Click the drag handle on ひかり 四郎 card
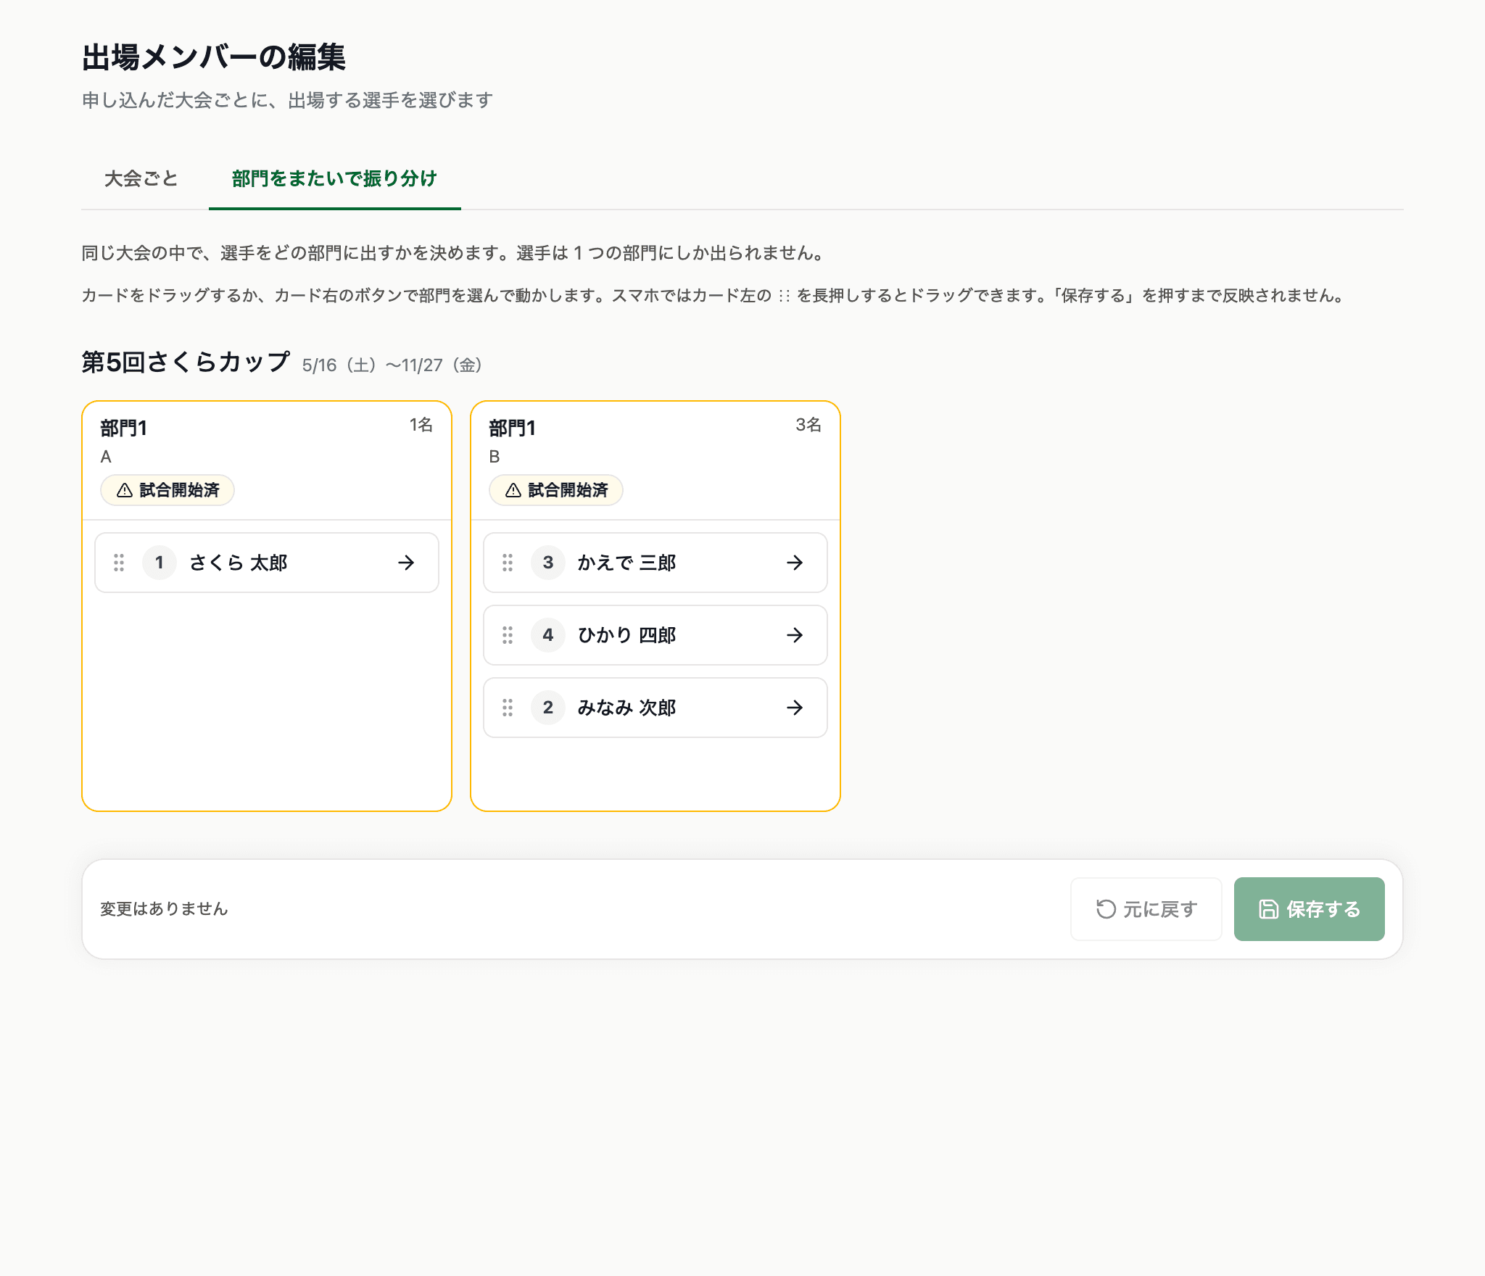This screenshot has width=1485, height=1276. coord(508,635)
